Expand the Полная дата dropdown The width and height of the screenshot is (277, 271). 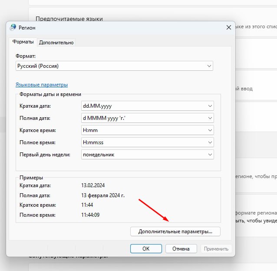pos(148,118)
